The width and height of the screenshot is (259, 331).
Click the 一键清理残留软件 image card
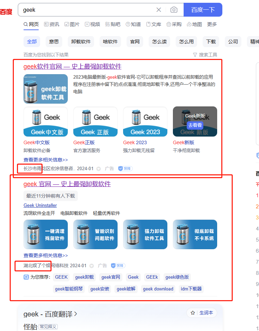[46, 235]
